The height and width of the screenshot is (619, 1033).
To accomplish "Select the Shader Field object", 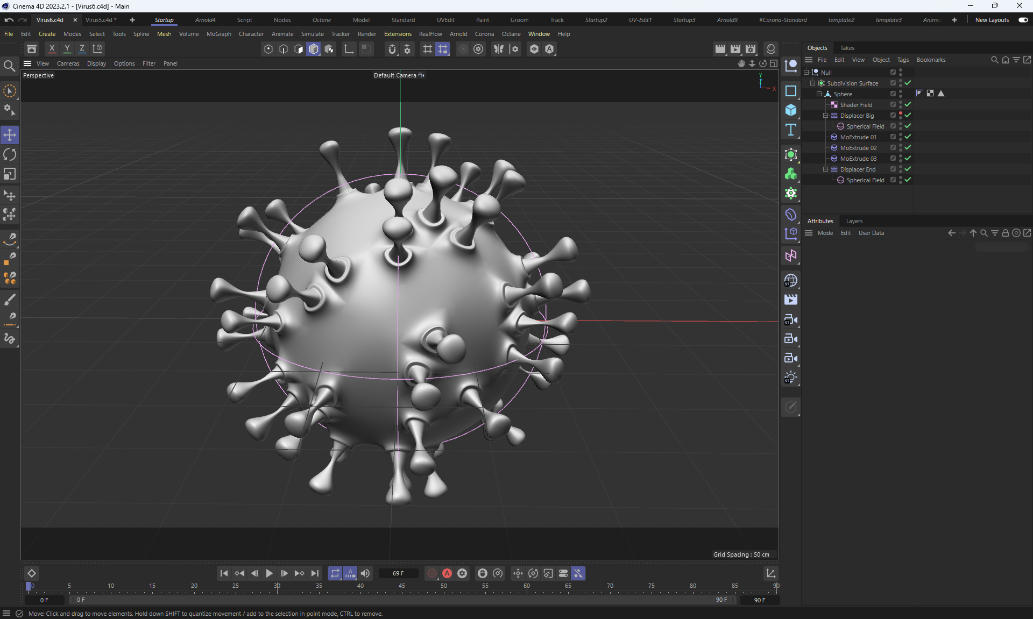I will click(x=855, y=105).
